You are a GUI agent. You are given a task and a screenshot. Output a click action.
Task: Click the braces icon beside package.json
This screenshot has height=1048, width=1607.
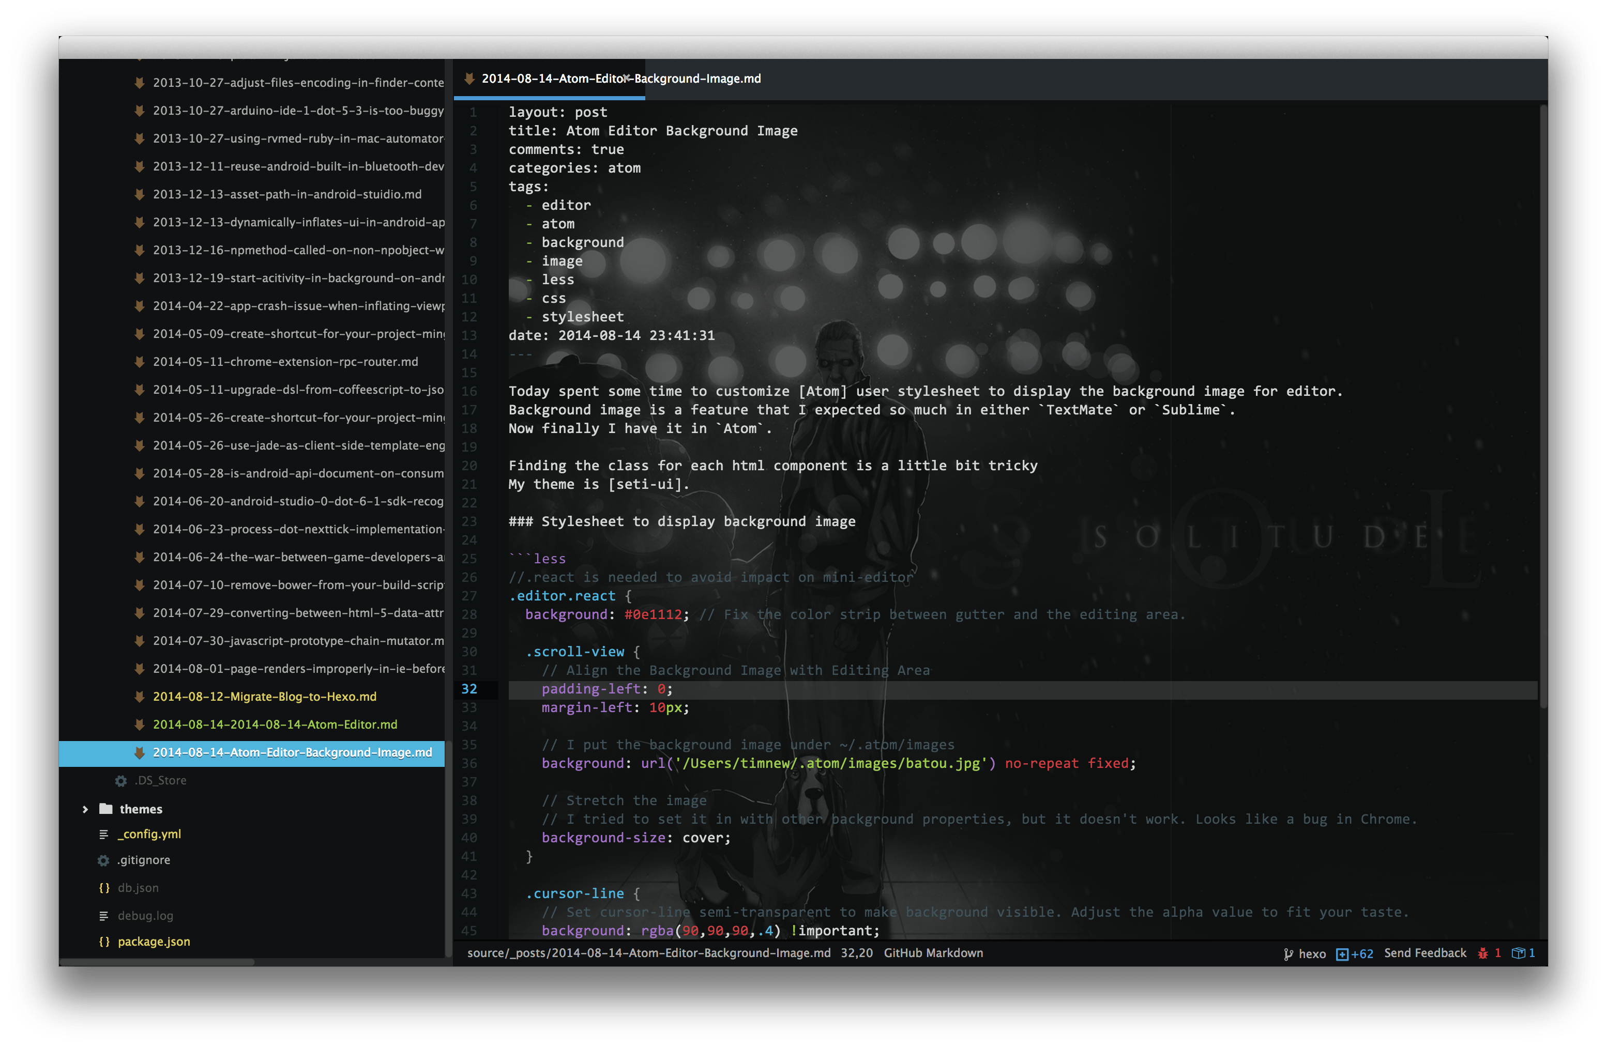(x=104, y=942)
